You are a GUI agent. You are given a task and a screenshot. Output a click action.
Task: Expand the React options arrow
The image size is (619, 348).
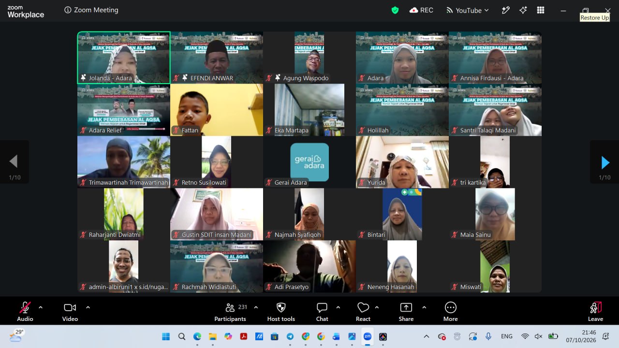tap(377, 307)
